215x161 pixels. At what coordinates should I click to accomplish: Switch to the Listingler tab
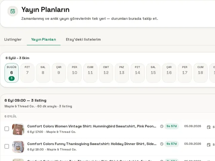click(x=13, y=39)
